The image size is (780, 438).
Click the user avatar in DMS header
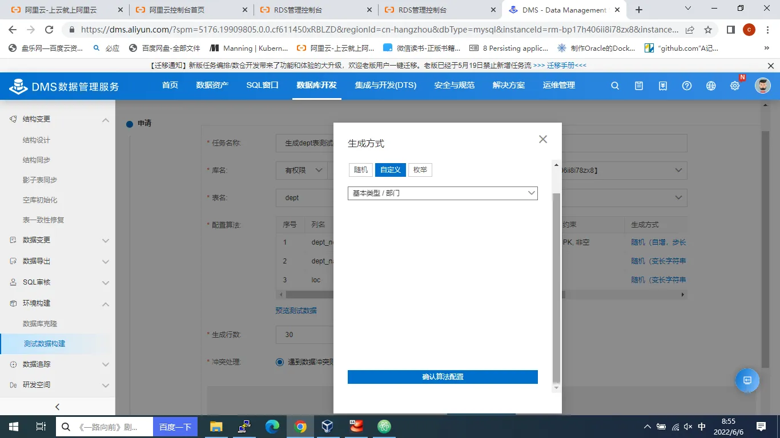point(762,86)
